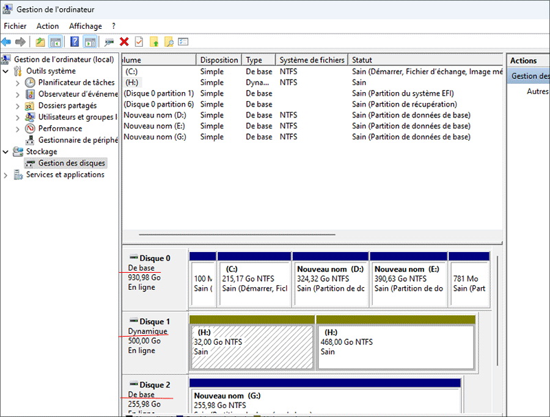Toggle the Actions pane visibility toolbar button
Viewport: 550px width, 417px height.
(89, 41)
